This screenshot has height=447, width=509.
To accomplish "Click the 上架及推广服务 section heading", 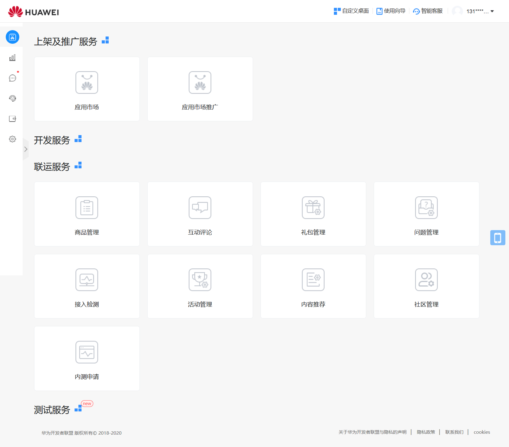I will click(66, 41).
